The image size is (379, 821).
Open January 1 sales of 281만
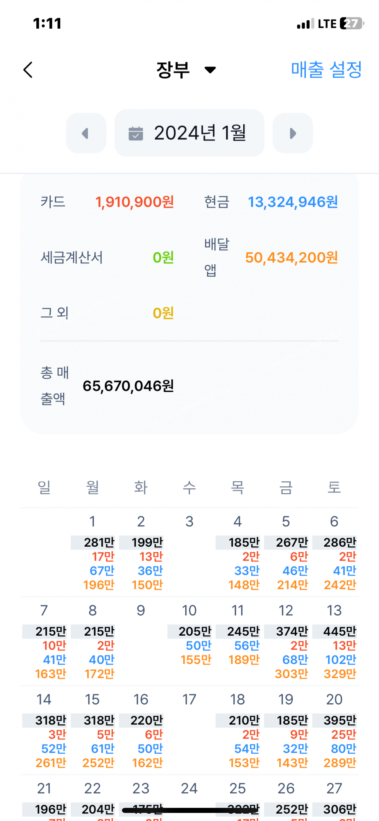tap(93, 553)
